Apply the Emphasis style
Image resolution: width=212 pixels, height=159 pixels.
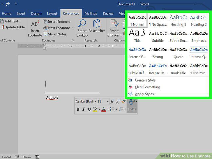pos(199,37)
